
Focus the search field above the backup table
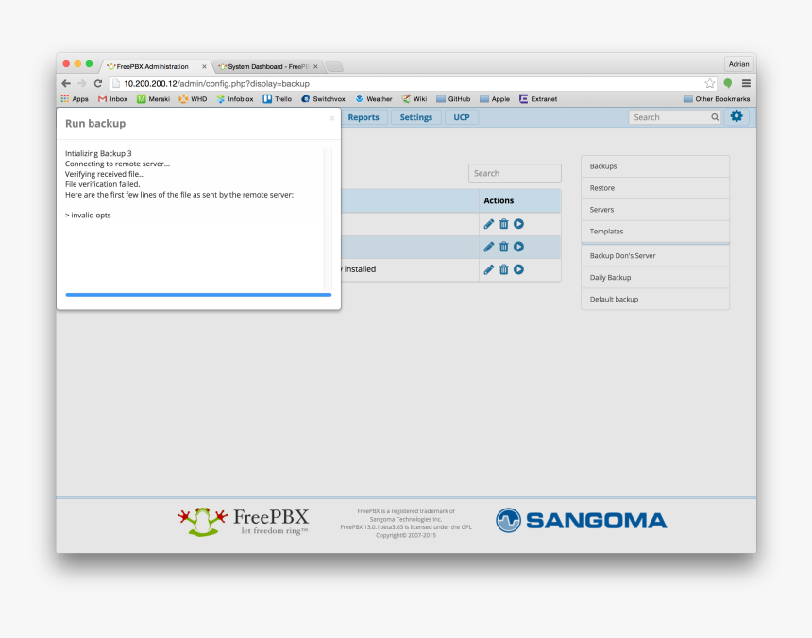click(x=515, y=173)
